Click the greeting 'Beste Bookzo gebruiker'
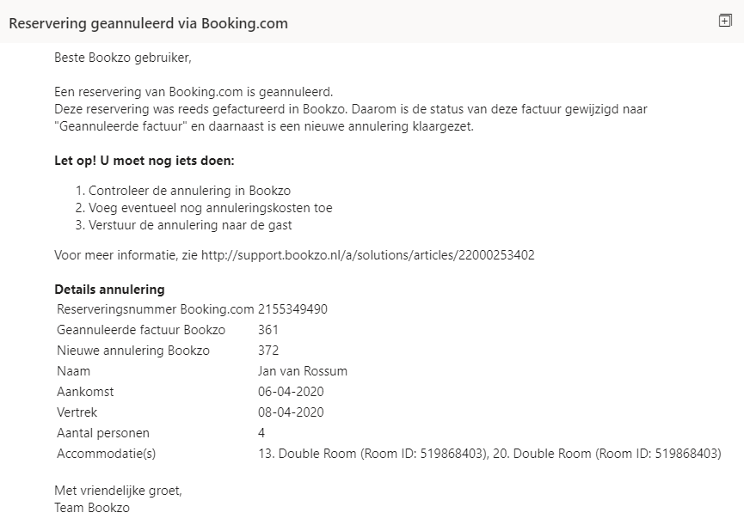Image resolution: width=744 pixels, height=531 pixels. pyautogui.click(x=123, y=58)
